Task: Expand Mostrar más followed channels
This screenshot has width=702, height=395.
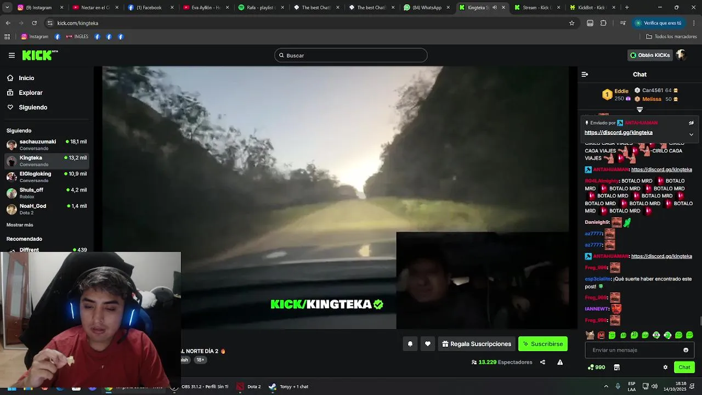Action: click(x=20, y=225)
